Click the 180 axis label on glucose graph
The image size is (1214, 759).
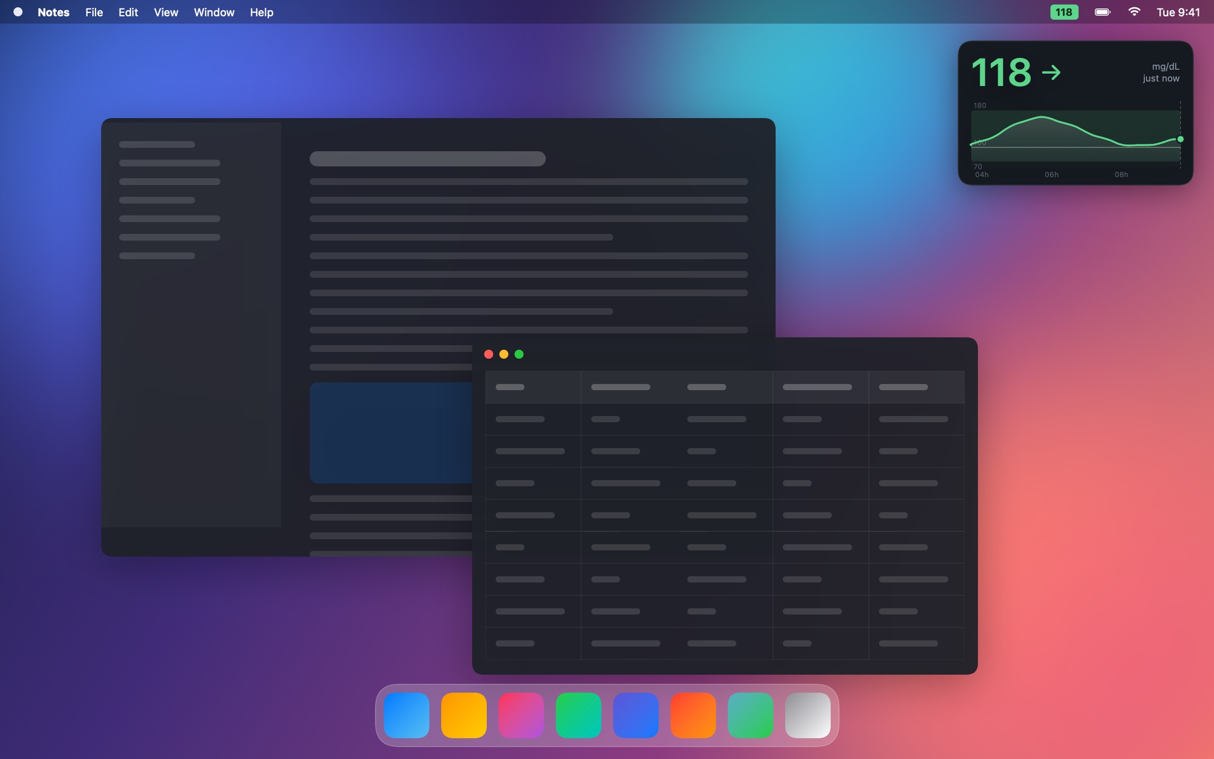(980, 105)
